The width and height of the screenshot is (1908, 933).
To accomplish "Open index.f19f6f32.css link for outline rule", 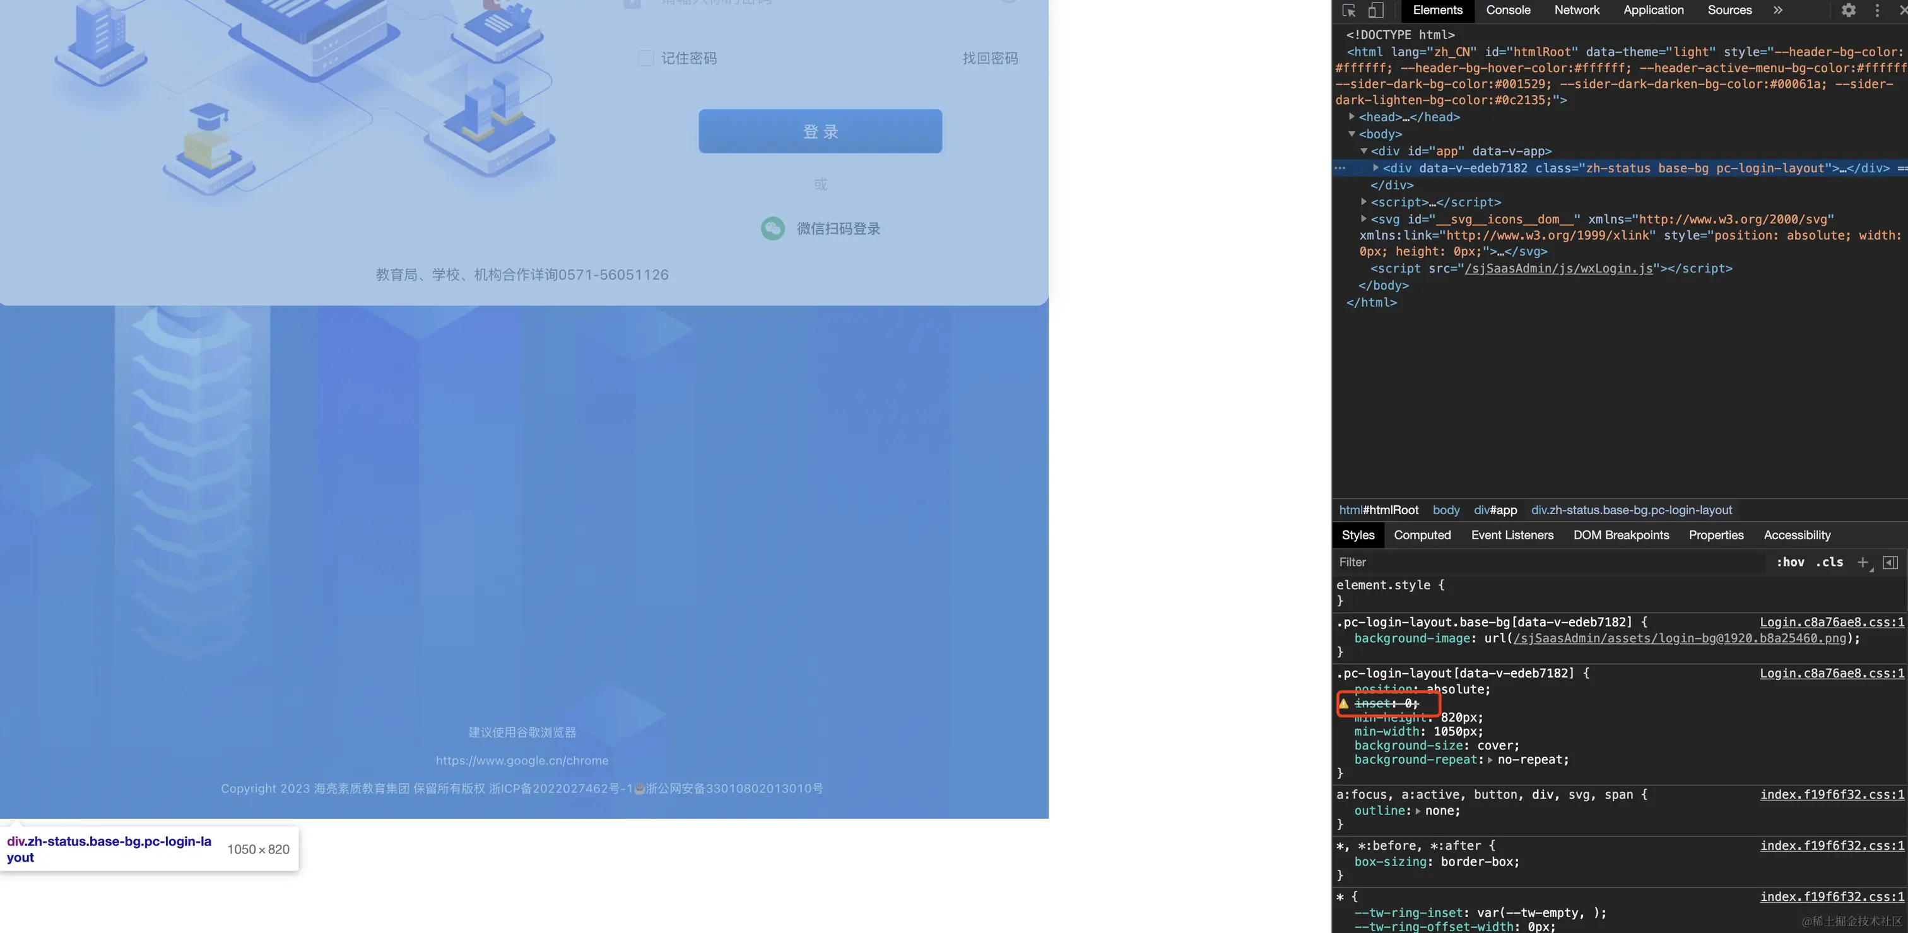I will (x=1832, y=794).
